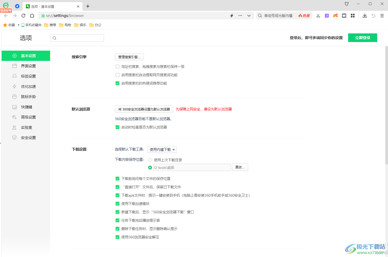Viewport: 388px width, 257px height.
Task: Toggle 新建下载后显示下载窗口 checkbox
Action: (x=117, y=212)
